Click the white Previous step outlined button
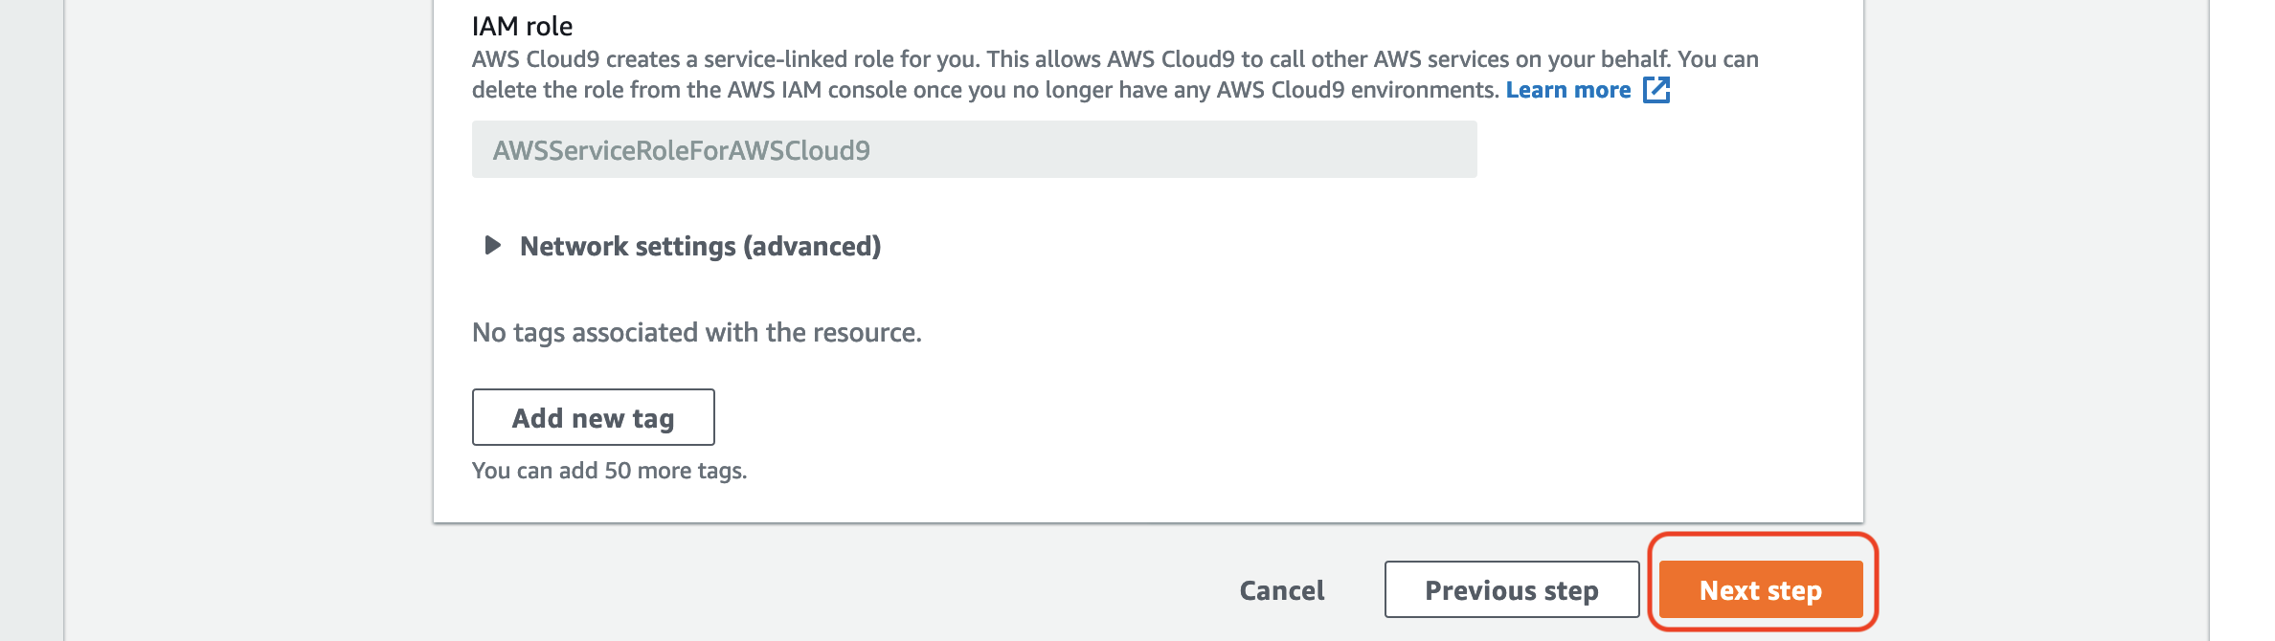This screenshot has height=641, width=2275. 1512,589
